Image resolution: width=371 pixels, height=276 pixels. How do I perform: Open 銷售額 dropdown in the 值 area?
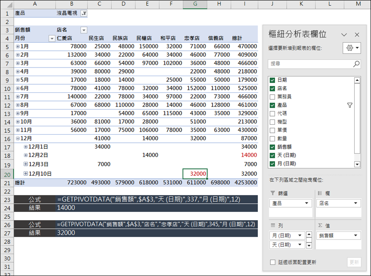356,236
